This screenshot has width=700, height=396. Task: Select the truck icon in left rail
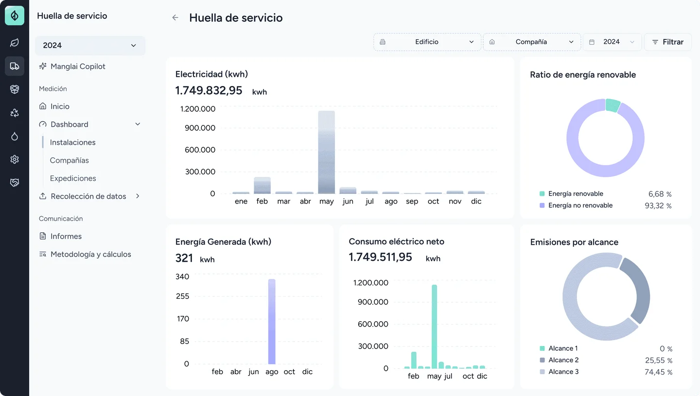[x=15, y=66]
